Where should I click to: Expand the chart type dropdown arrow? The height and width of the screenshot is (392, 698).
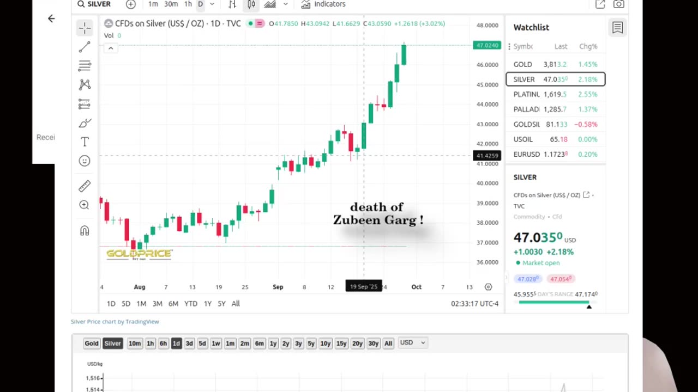click(285, 4)
